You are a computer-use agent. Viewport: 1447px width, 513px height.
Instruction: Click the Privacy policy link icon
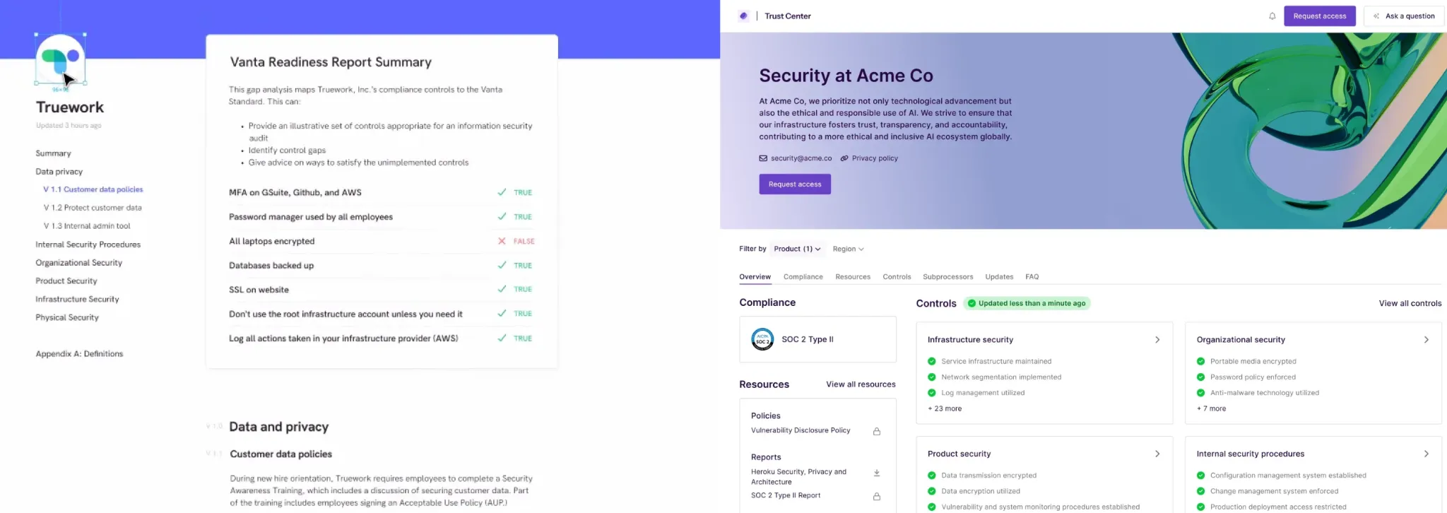(x=844, y=158)
